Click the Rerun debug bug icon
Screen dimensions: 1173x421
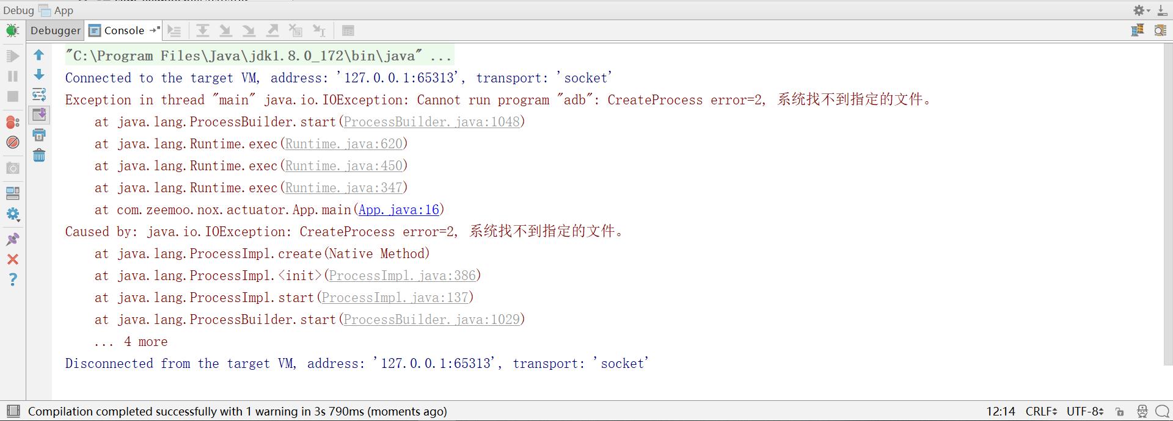[x=12, y=31]
